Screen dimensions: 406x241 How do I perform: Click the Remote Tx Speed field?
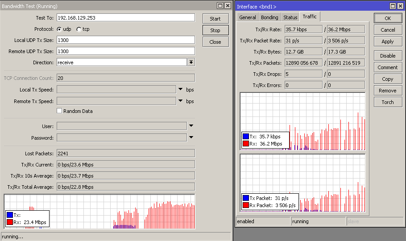(116, 101)
